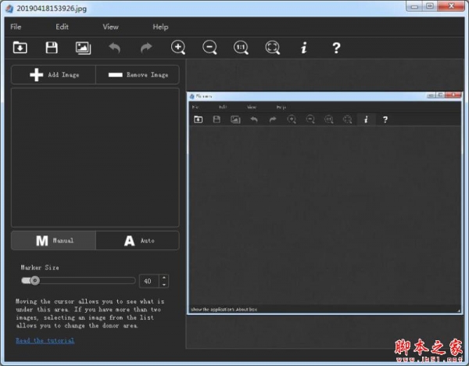Click the Open image toolbar icon
This screenshot has width=469, height=366.
click(x=20, y=48)
